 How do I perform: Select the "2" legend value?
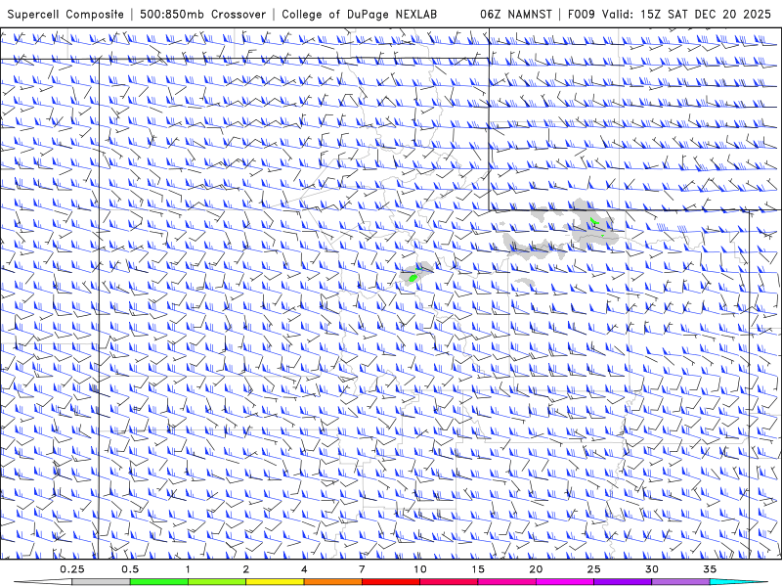246,569
